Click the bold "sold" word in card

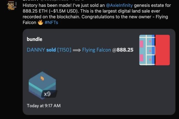click(x=51, y=50)
